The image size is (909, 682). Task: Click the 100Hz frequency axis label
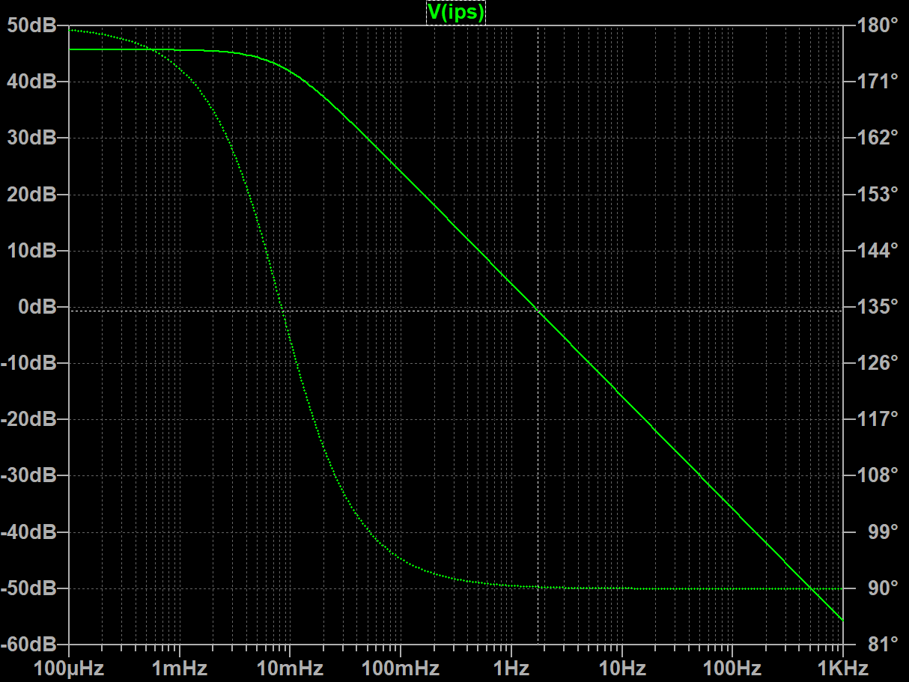tap(732, 668)
